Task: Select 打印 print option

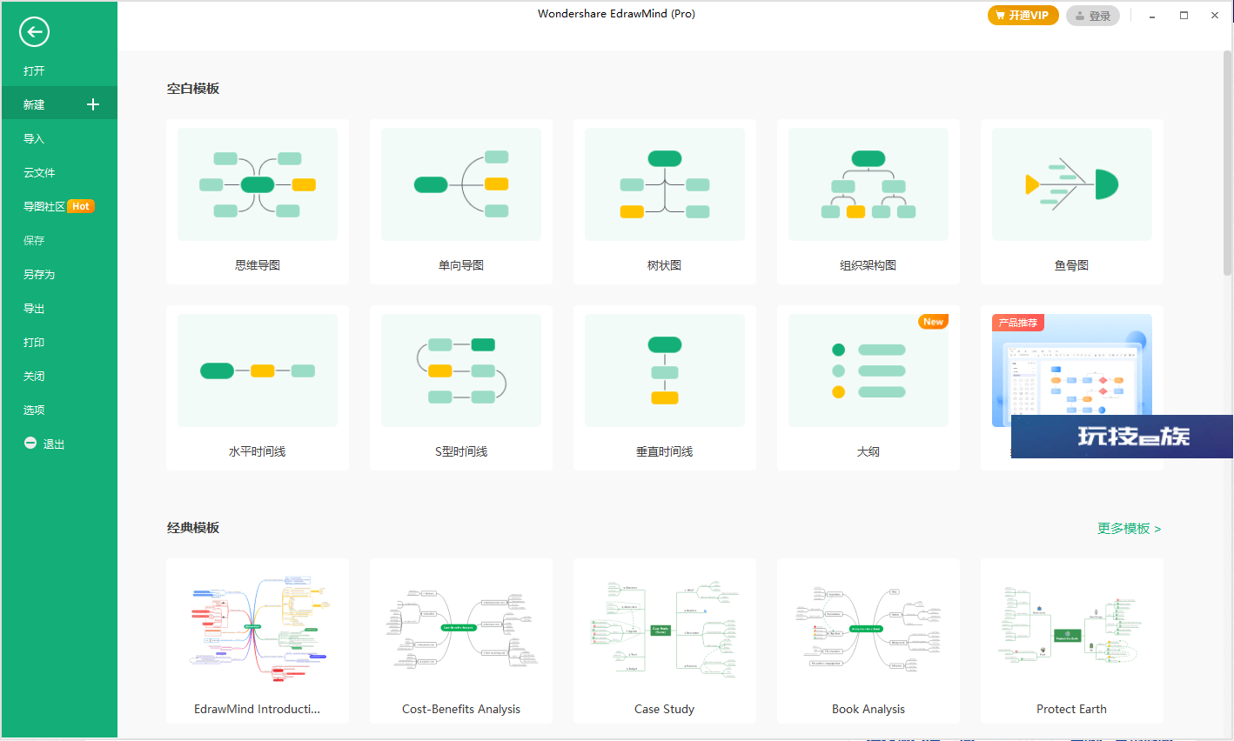Action: click(59, 342)
